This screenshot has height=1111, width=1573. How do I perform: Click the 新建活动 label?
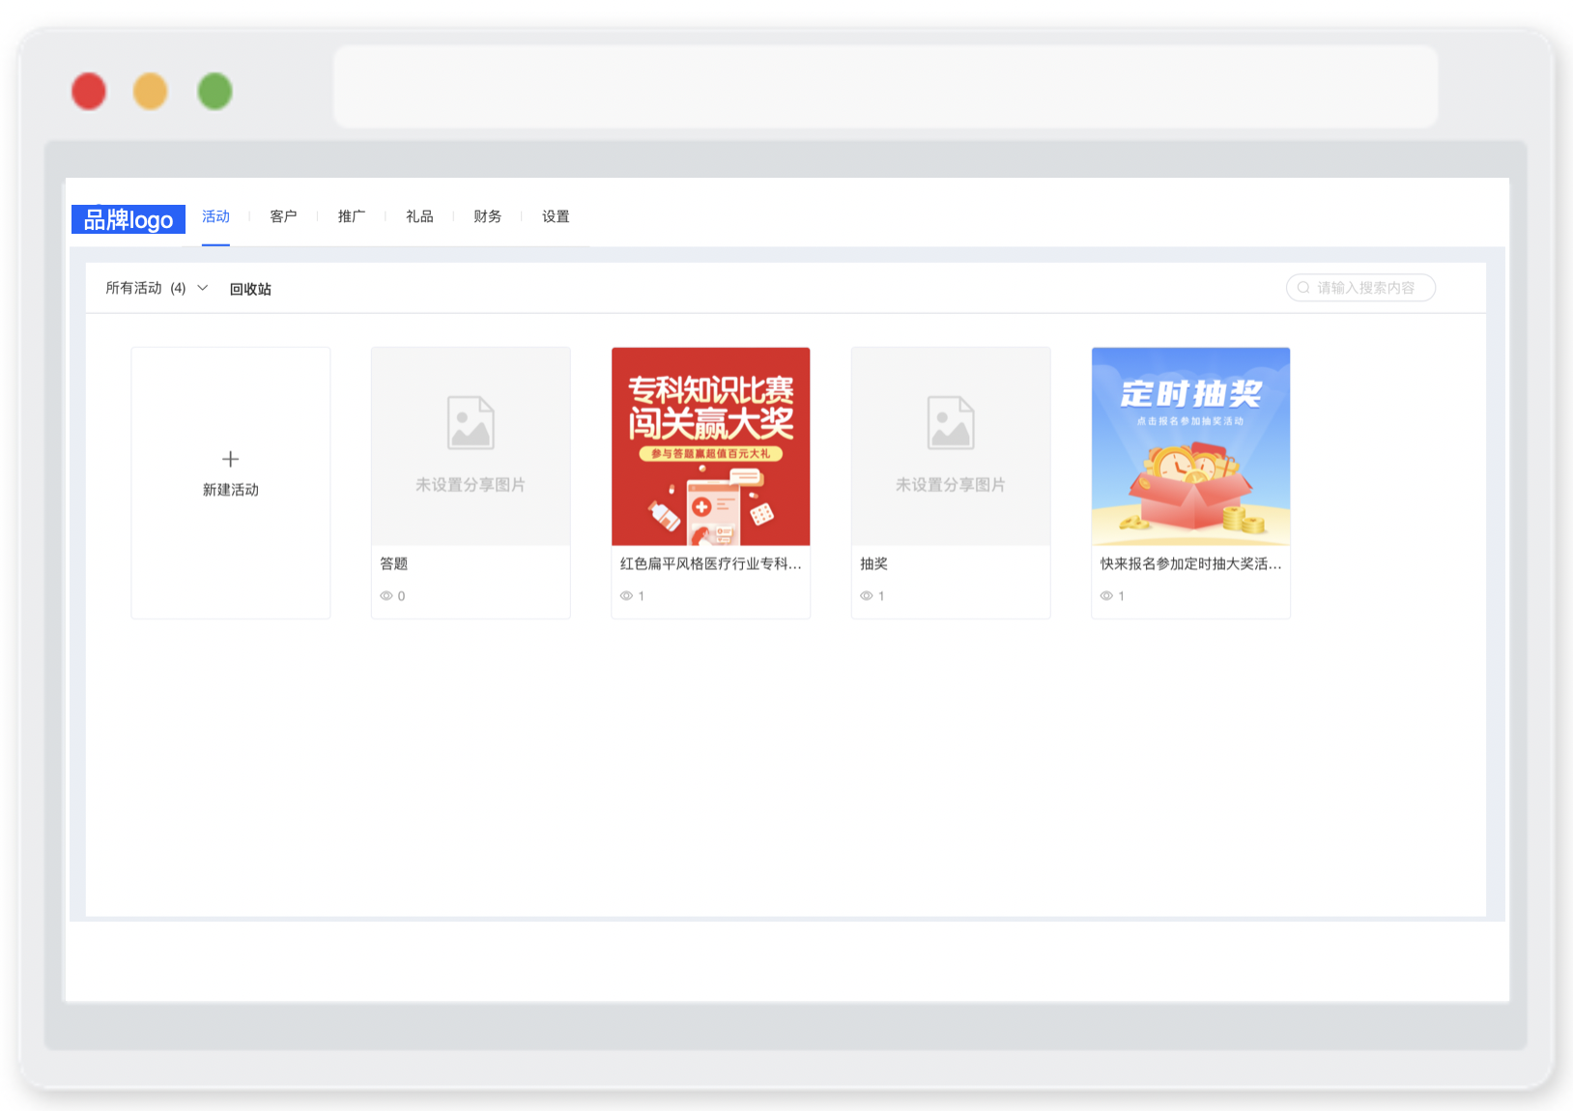pyautogui.click(x=231, y=490)
